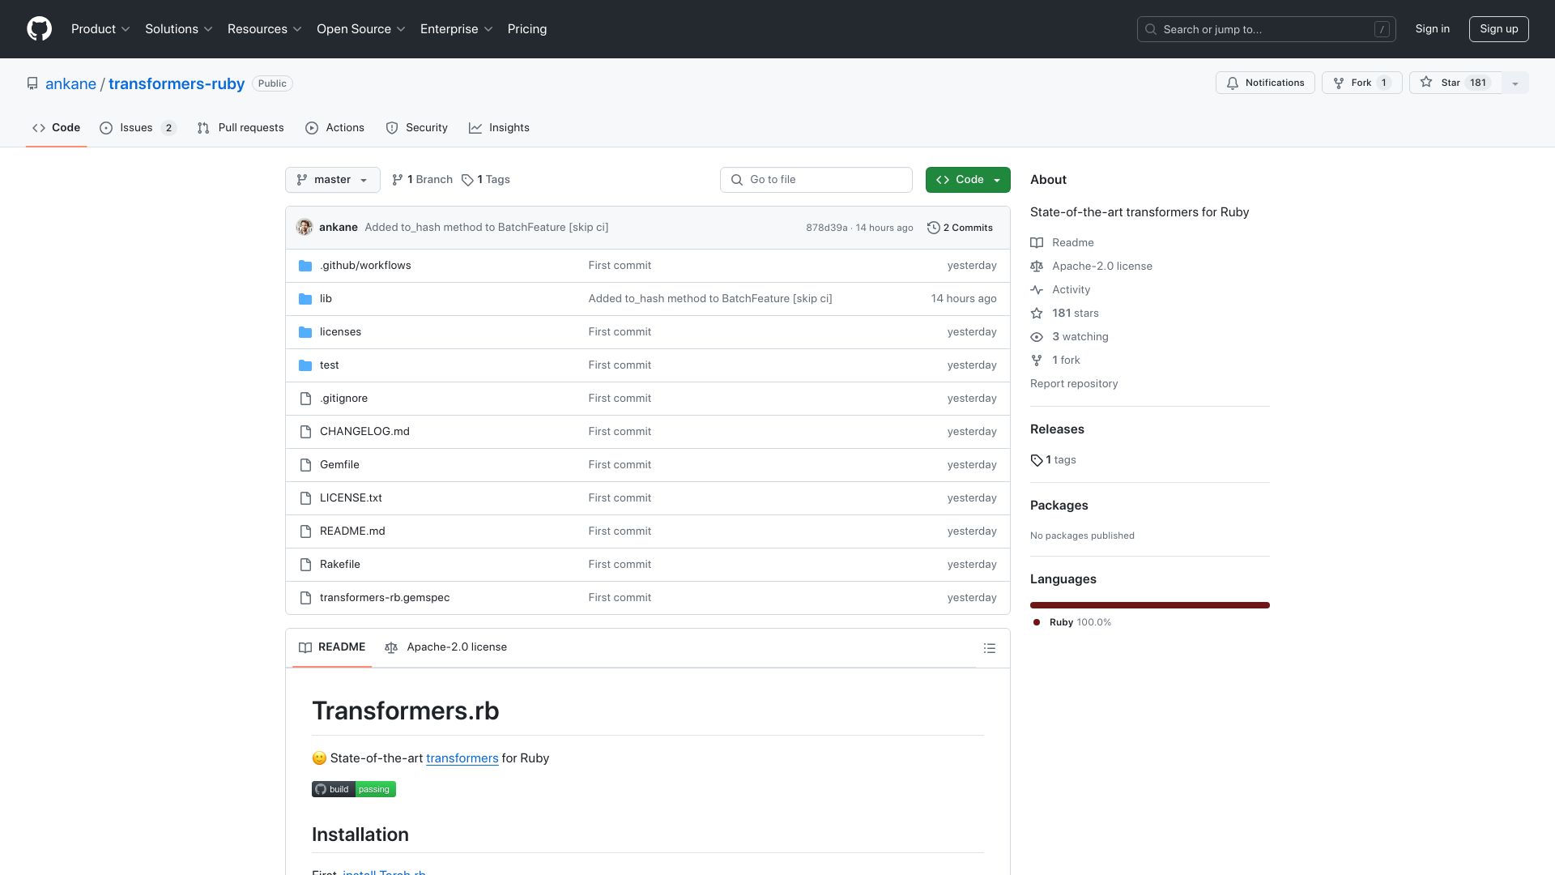Click the Search or jump to field

tap(1267, 29)
